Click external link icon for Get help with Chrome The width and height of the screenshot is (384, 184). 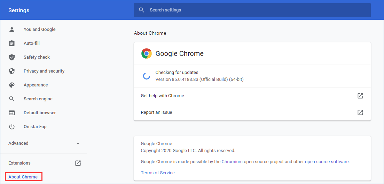[360, 96]
